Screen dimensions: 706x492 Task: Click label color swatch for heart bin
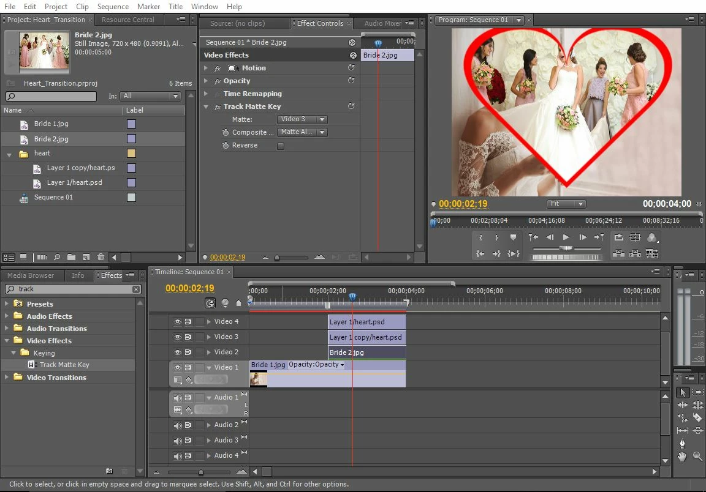(132, 154)
